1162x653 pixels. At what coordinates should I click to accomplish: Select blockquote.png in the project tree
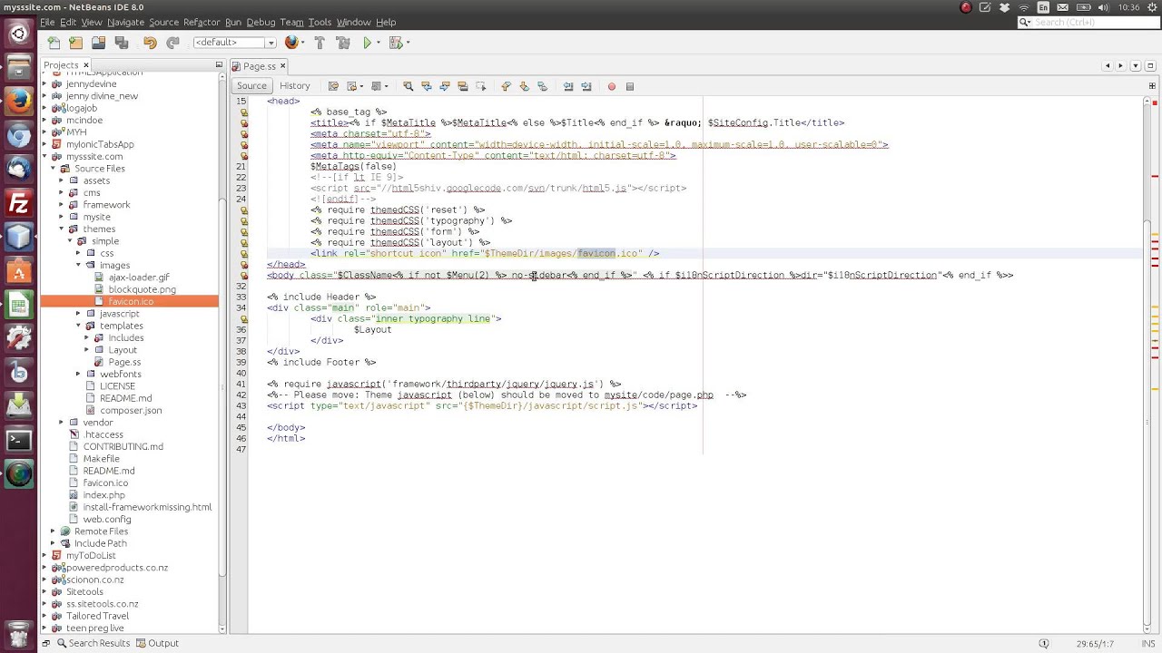(142, 289)
